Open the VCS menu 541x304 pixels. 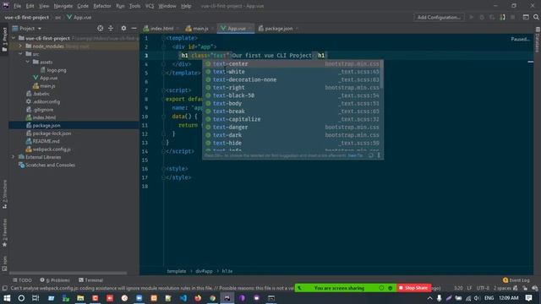point(150,6)
